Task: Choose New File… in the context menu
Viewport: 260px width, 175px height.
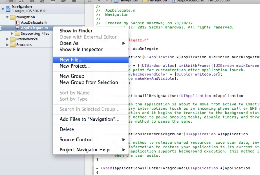Action: (91, 60)
